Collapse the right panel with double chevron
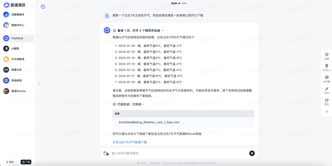This screenshot has width=332, height=166. 326,112
